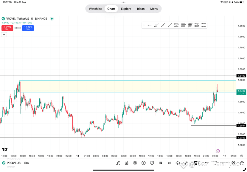The width and height of the screenshot is (247, 172).
Task: Open the drawing pen tools in bottom bar
Action: [x=118, y=163]
